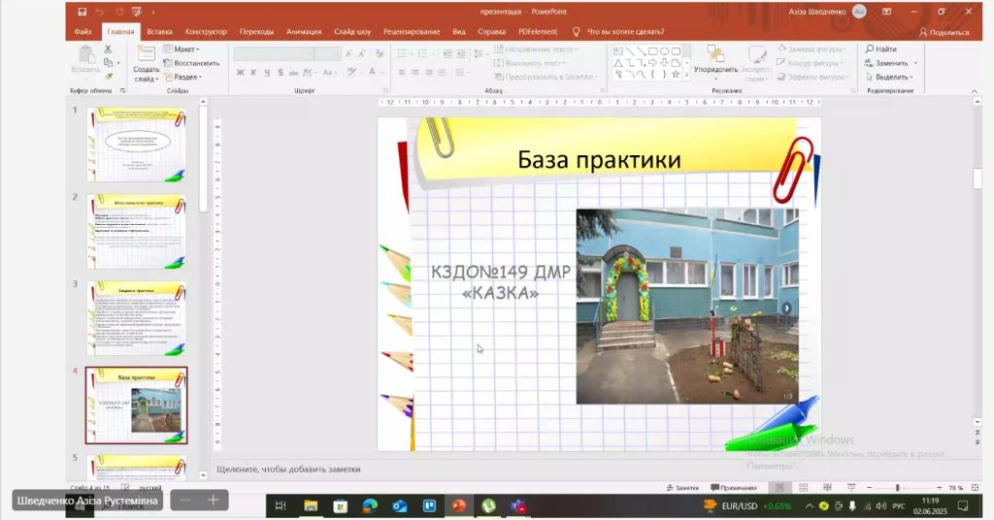This screenshot has width=994, height=520.
Task: Align text to the left
Action: click(x=402, y=73)
